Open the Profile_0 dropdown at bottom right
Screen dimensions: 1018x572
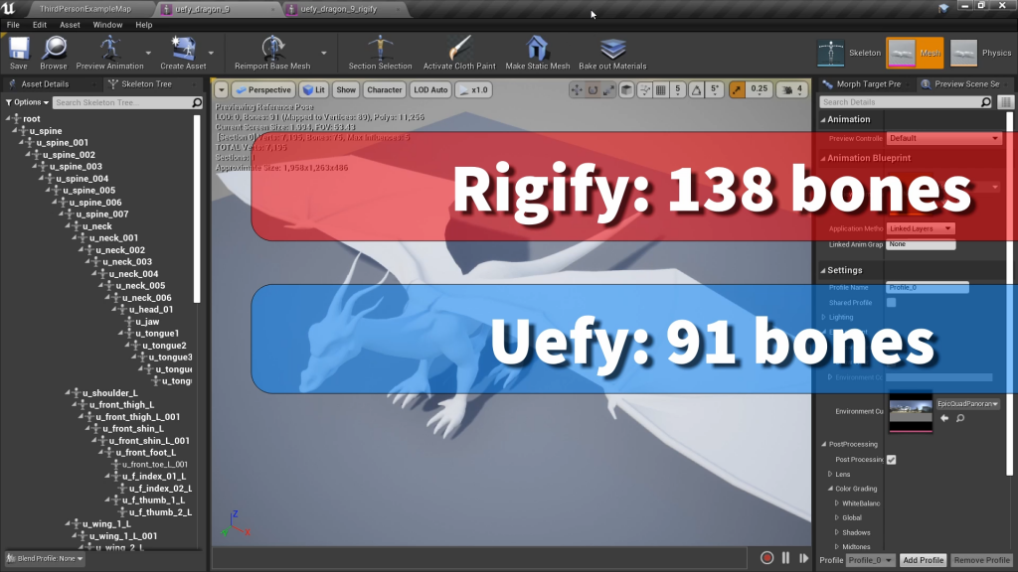[872, 559]
